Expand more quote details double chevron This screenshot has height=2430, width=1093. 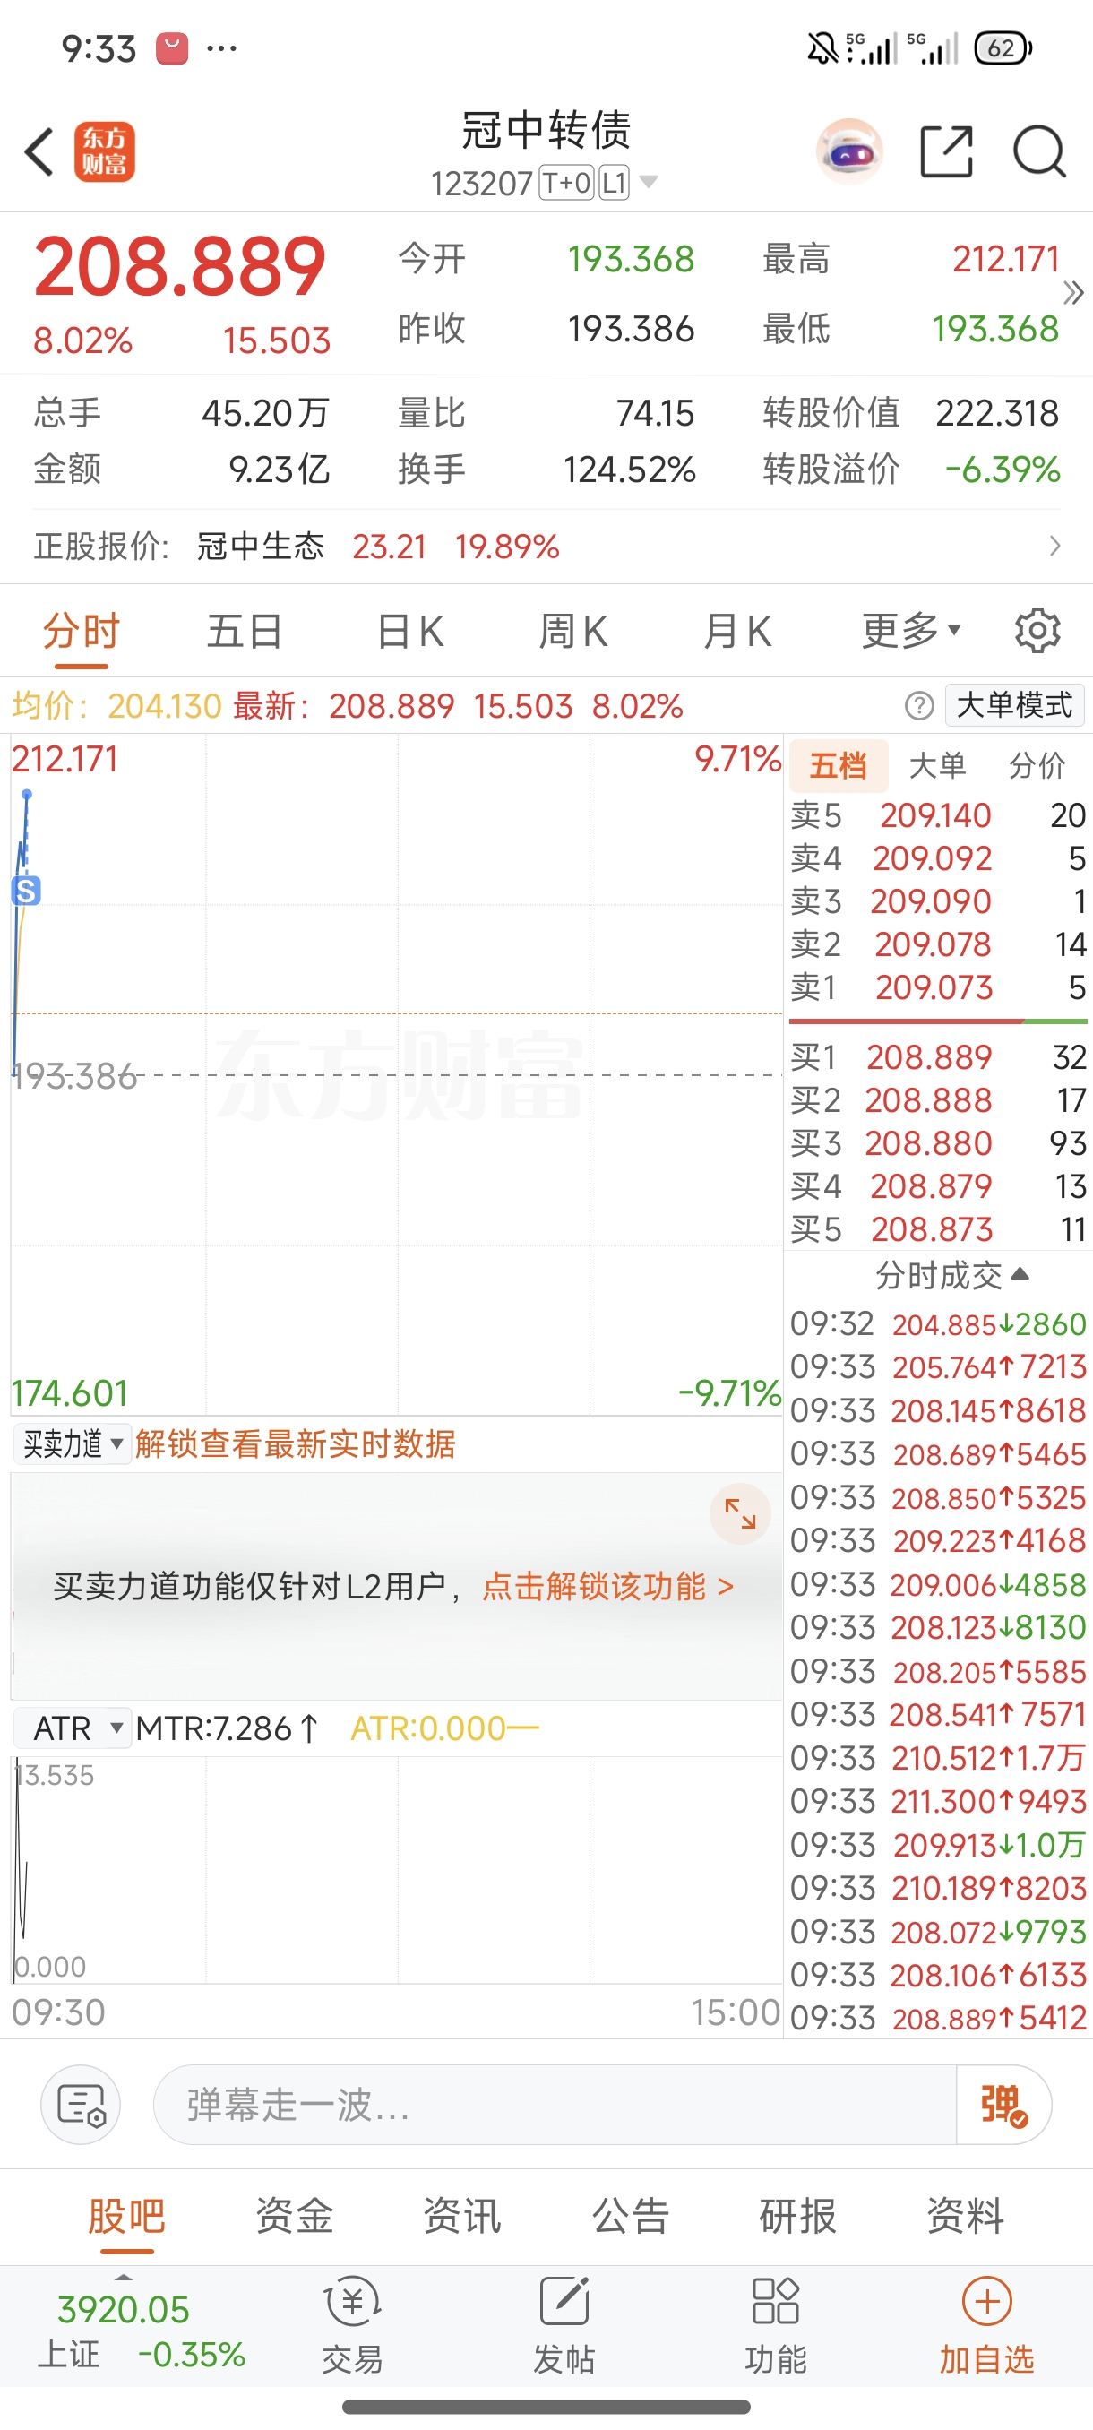coord(1073,293)
